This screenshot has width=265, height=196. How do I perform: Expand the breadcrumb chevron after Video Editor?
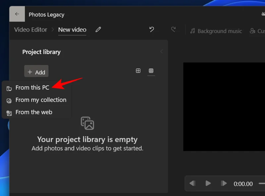click(52, 30)
